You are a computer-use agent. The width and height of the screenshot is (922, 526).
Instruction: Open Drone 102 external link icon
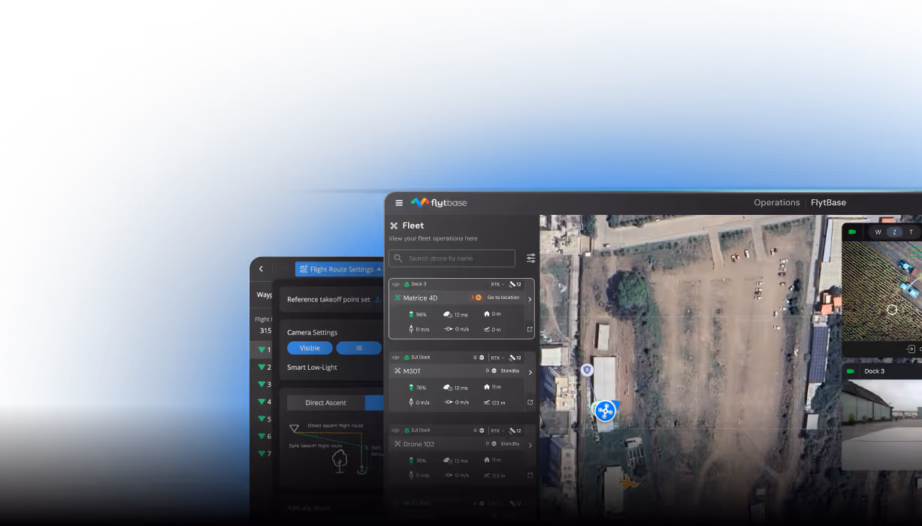click(530, 475)
